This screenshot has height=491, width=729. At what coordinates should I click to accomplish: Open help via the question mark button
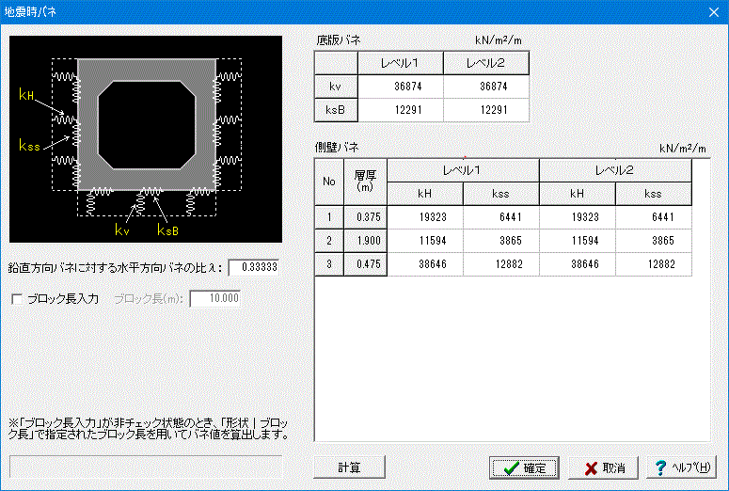pos(682,467)
